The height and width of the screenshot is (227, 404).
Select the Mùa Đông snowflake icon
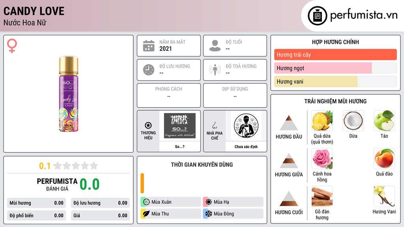[x=209, y=214]
